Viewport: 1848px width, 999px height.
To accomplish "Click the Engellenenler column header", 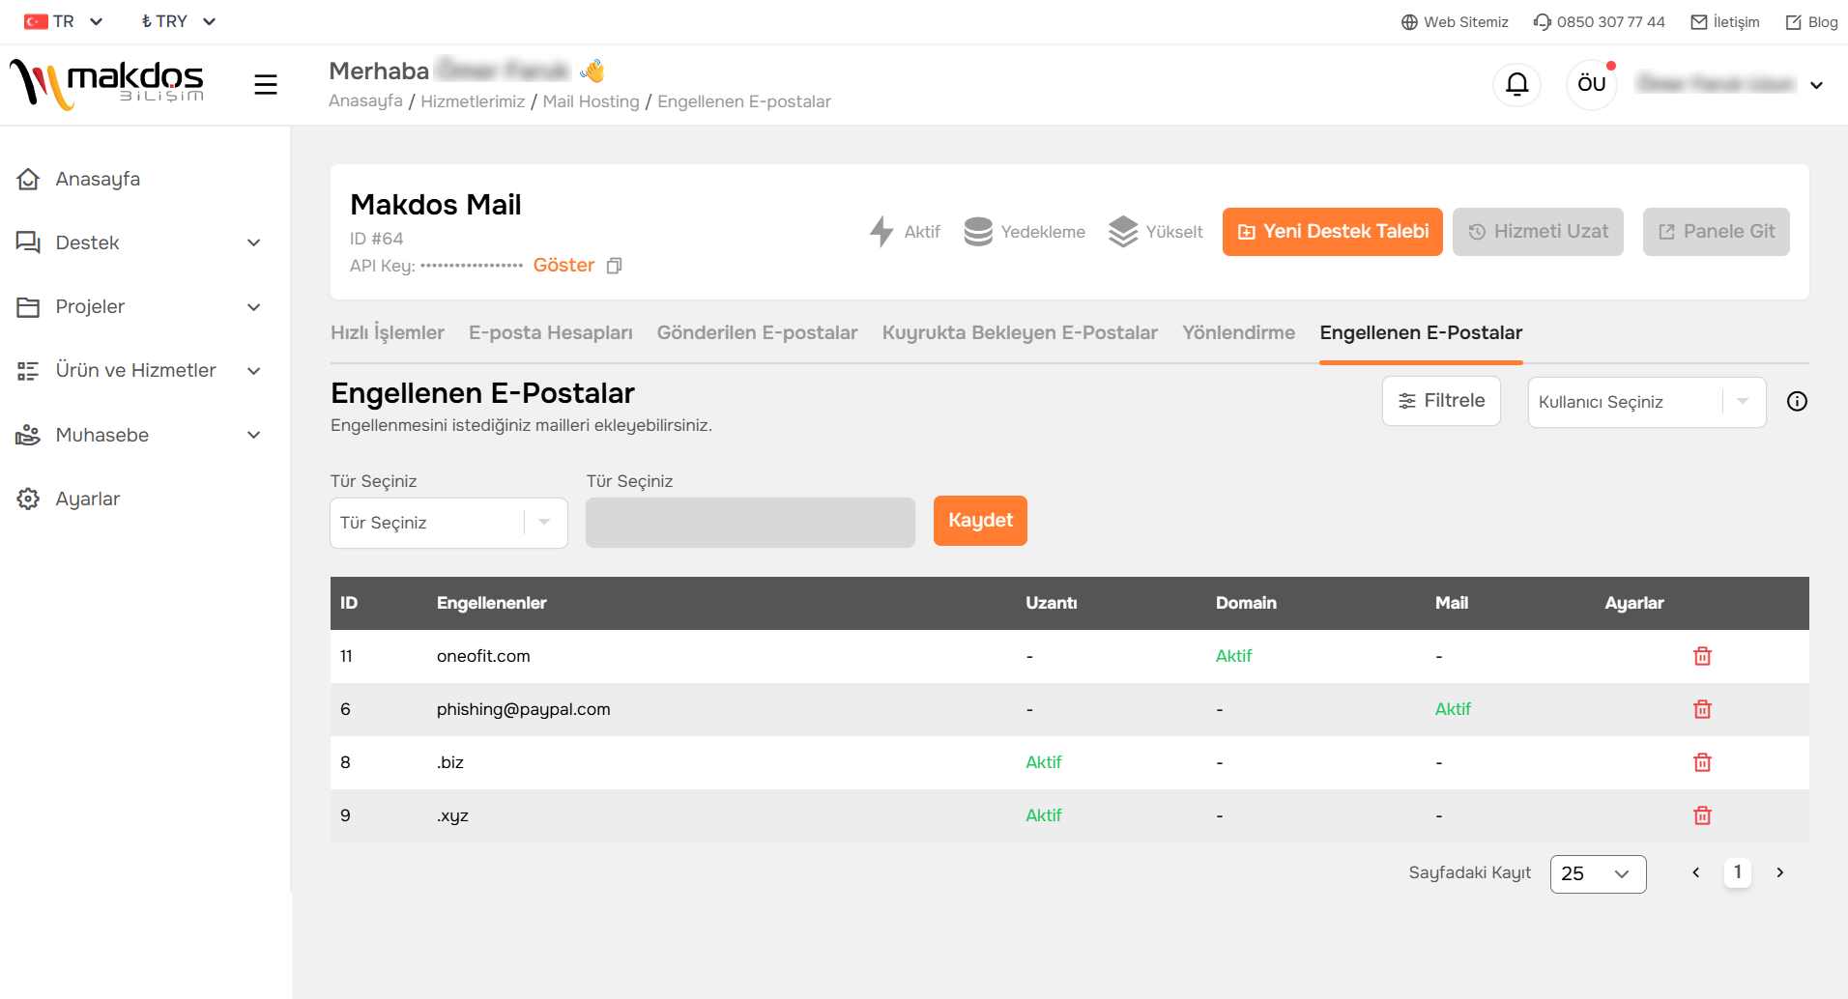I will click(x=491, y=603).
